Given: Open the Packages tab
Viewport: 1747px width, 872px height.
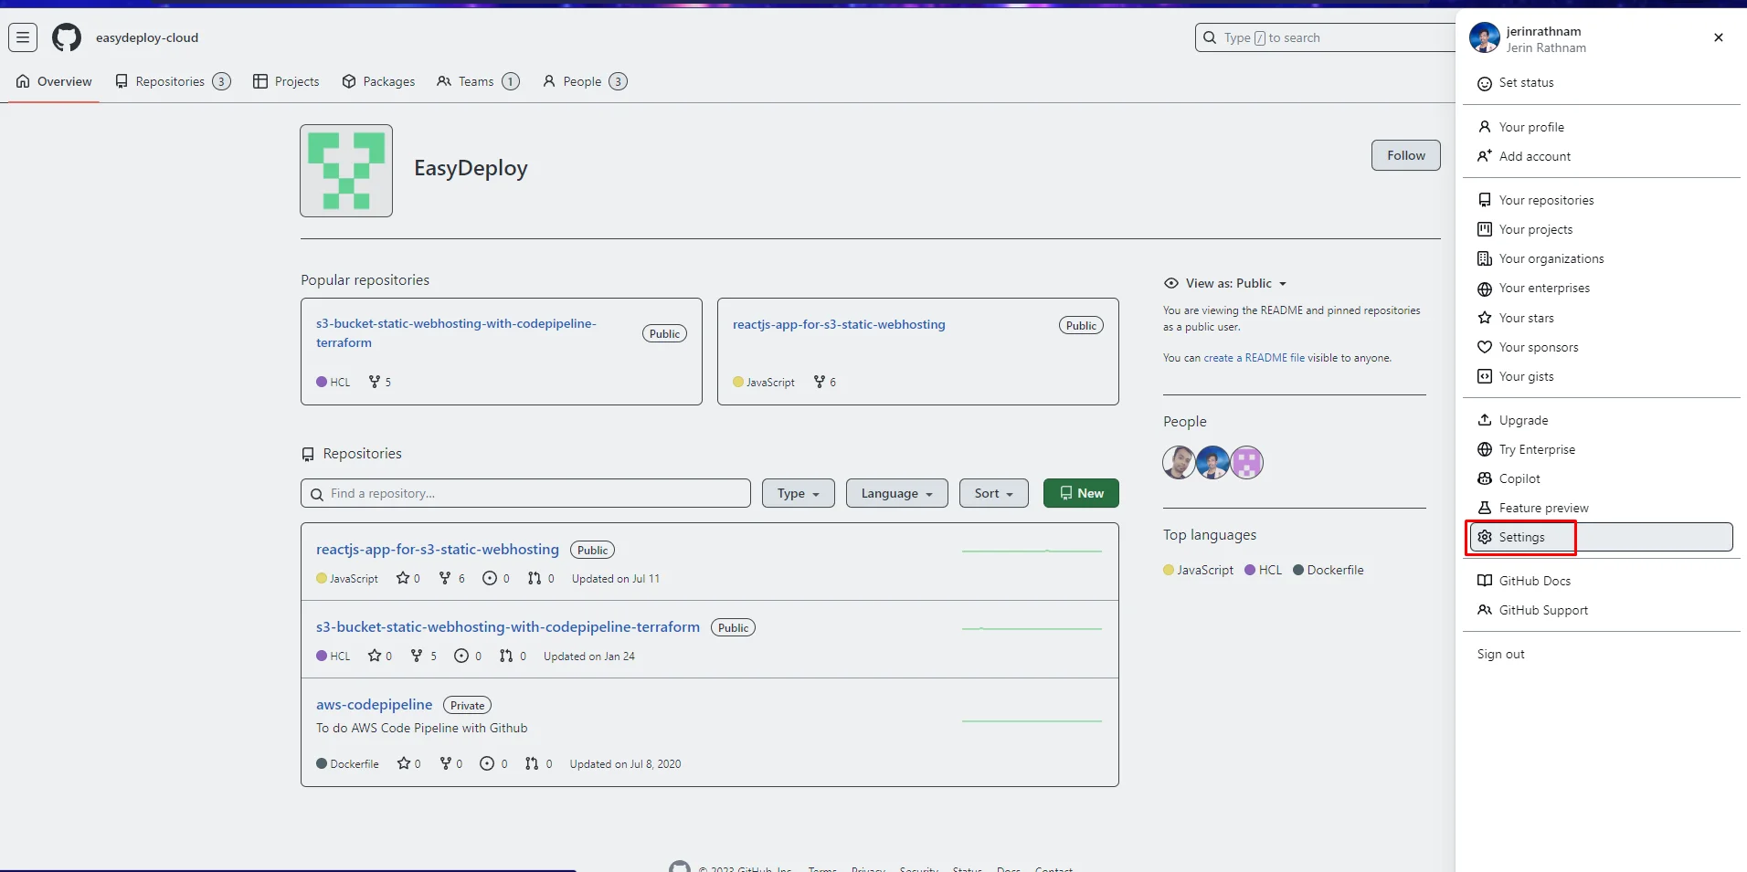Looking at the screenshot, I should pos(378,81).
